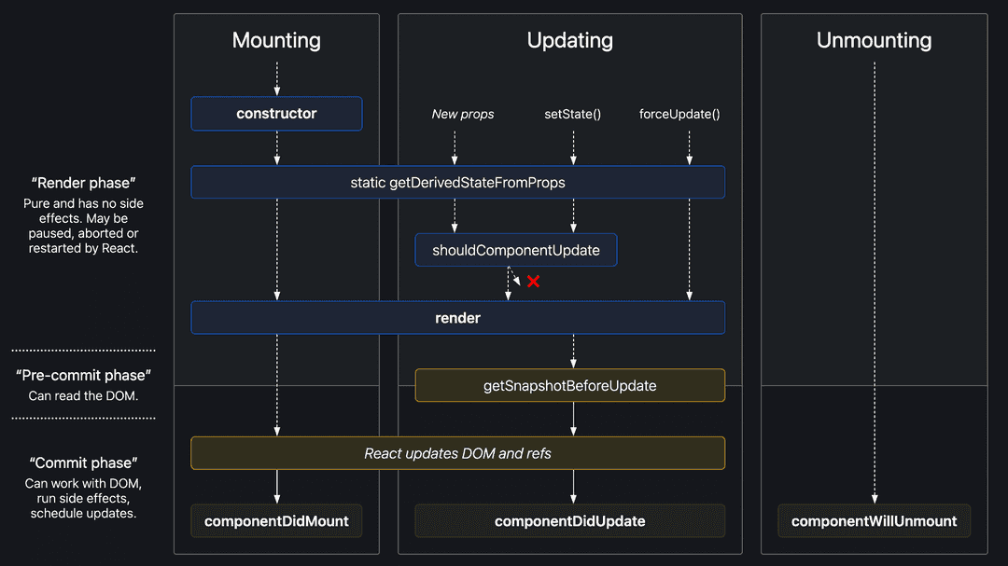Click the red X cancellation mark
The width and height of the screenshot is (1008, 566).
[533, 281]
